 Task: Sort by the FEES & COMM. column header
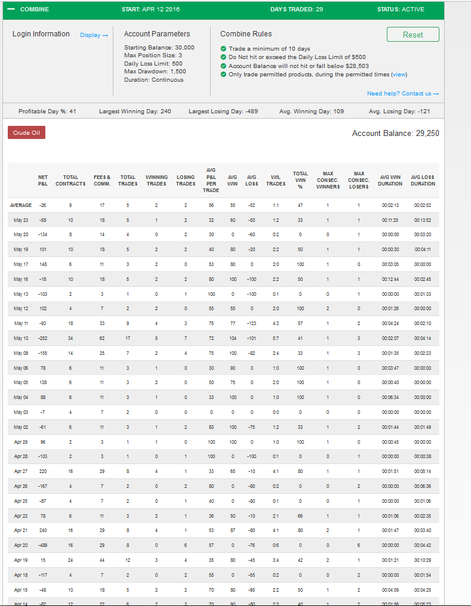[102, 181]
